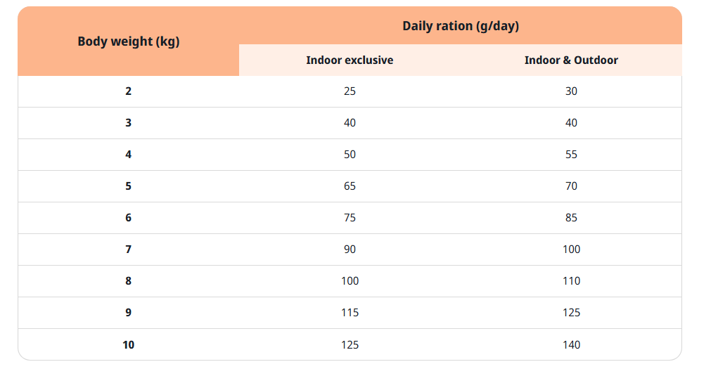Click body weight 3 row label
Viewport: 711px width, 369px height.
pos(128,123)
